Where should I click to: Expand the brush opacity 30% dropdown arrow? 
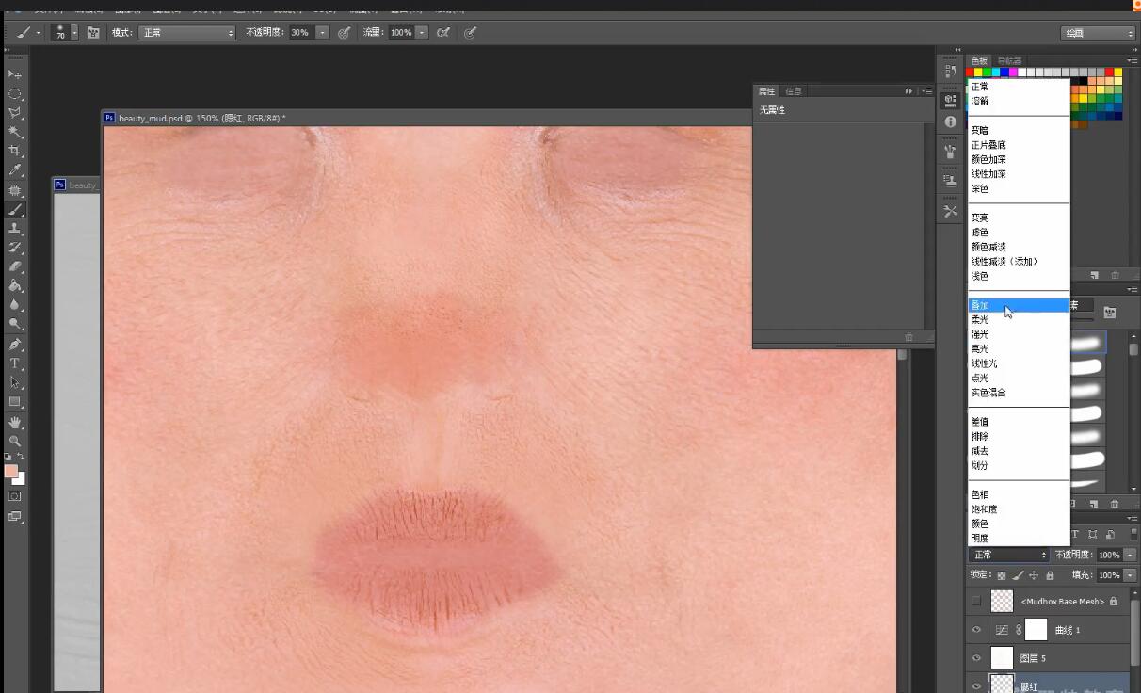[323, 32]
